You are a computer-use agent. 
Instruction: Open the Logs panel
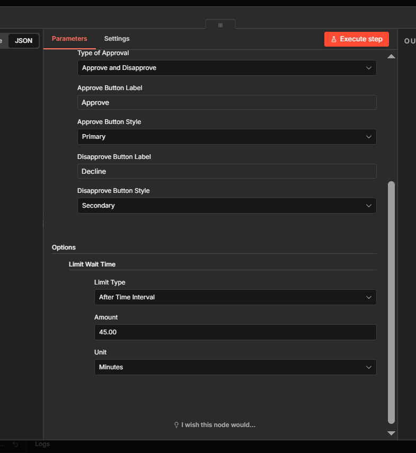click(x=42, y=443)
